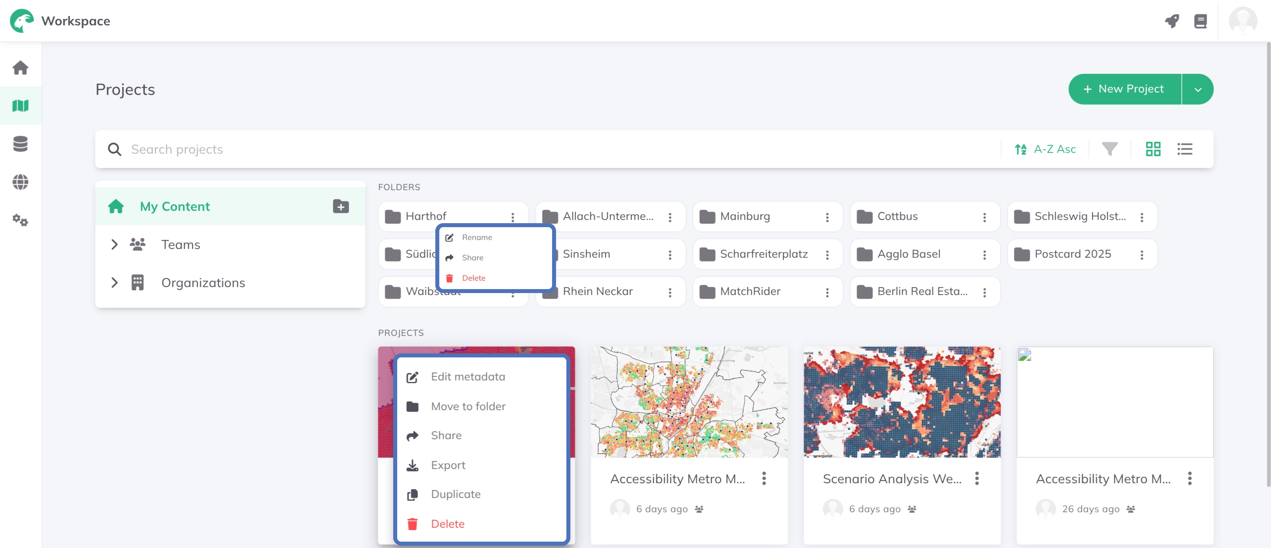
Task: Open the documentation book icon
Action: pos(1200,21)
